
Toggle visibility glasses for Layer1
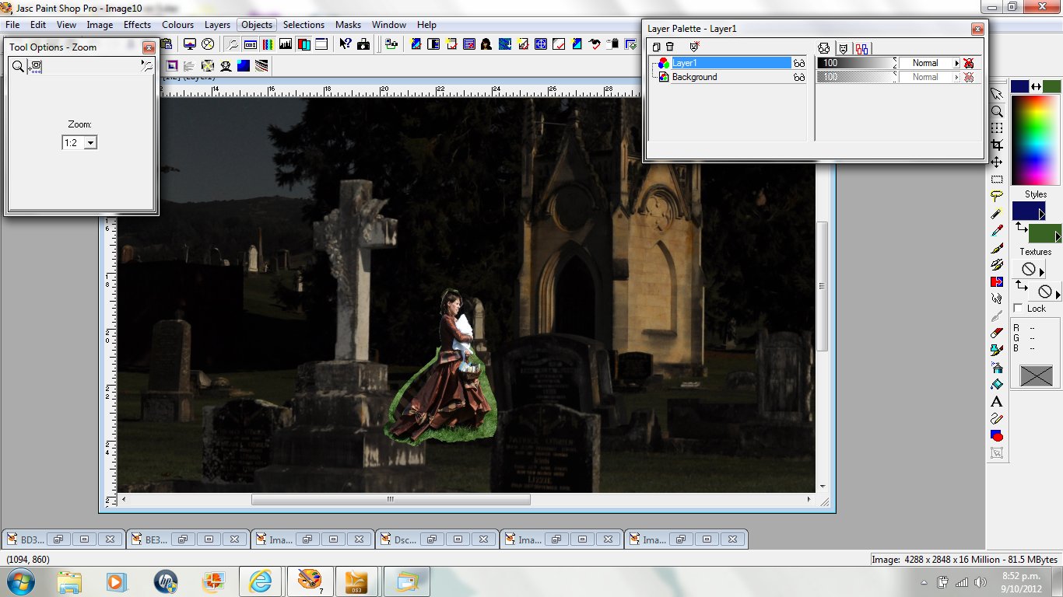point(799,63)
